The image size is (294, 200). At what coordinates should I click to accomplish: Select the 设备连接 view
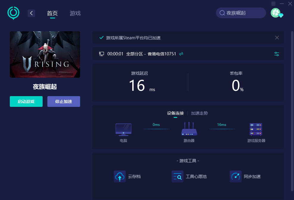pos(175,113)
